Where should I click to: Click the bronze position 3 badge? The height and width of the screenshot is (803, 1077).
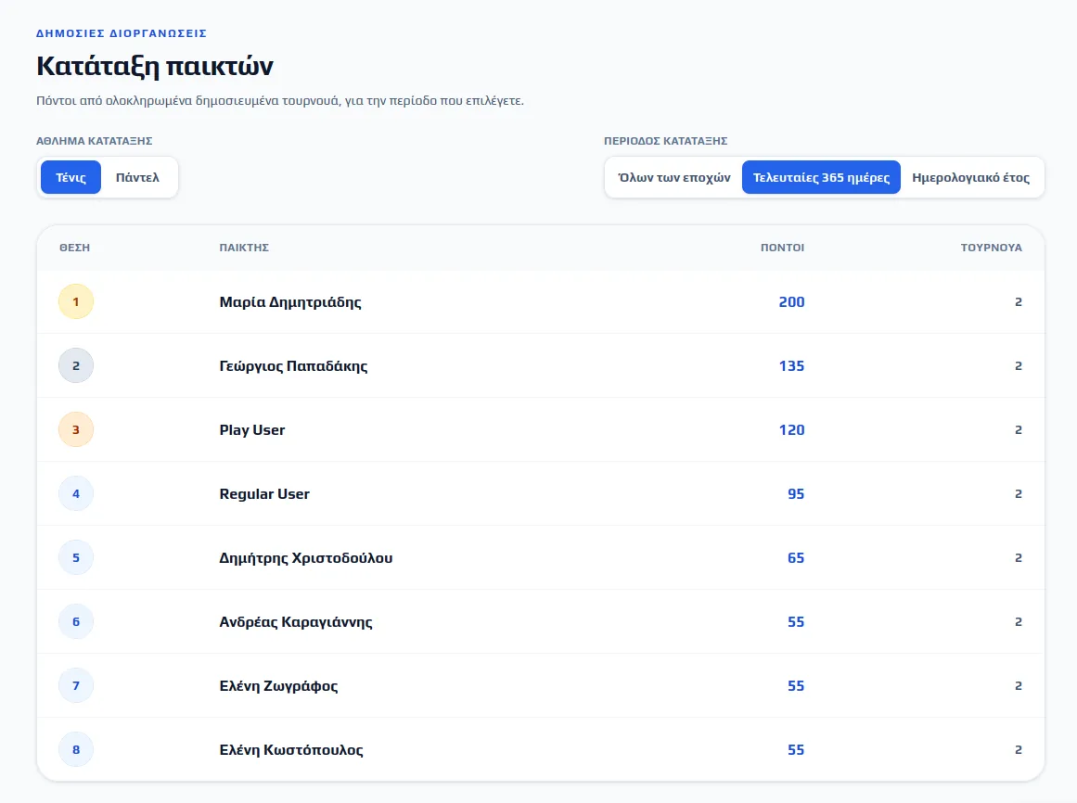tap(76, 429)
